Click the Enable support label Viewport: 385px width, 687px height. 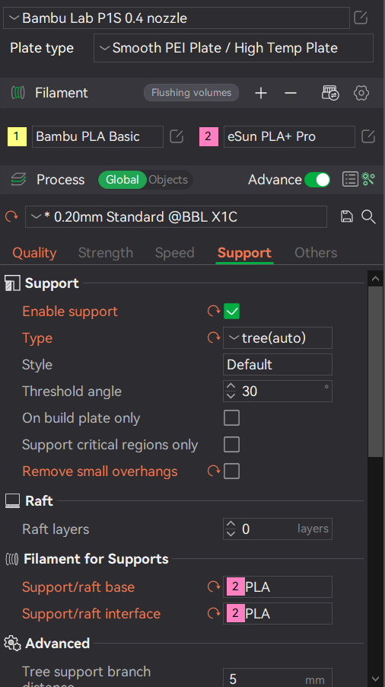(70, 312)
